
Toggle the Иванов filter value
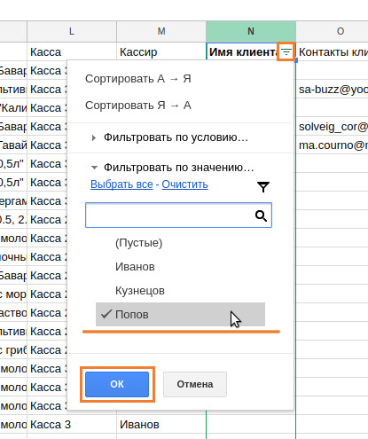tap(180, 267)
